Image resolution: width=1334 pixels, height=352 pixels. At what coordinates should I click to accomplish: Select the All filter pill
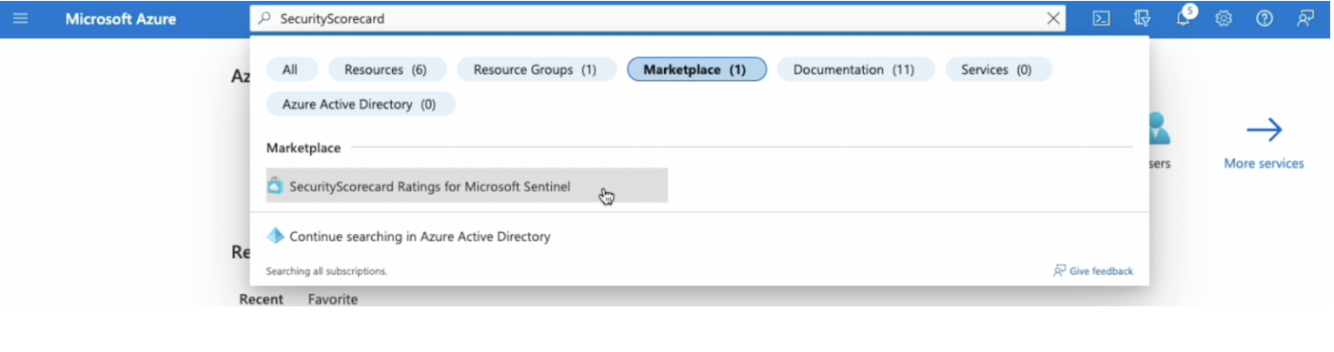(290, 69)
